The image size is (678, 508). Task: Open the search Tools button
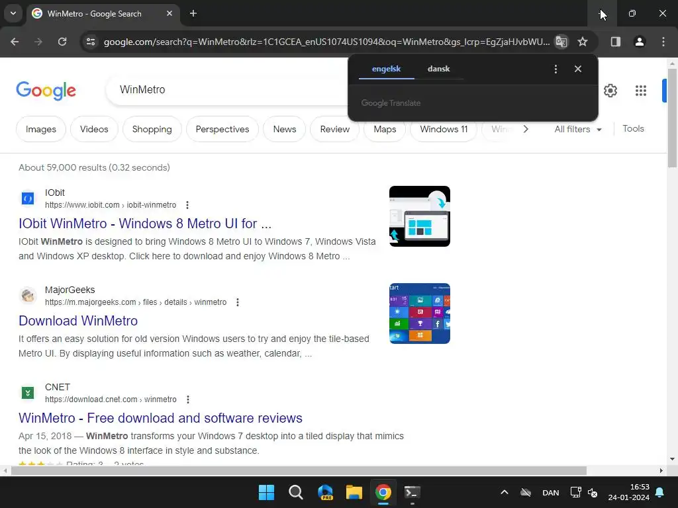pos(633,129)
